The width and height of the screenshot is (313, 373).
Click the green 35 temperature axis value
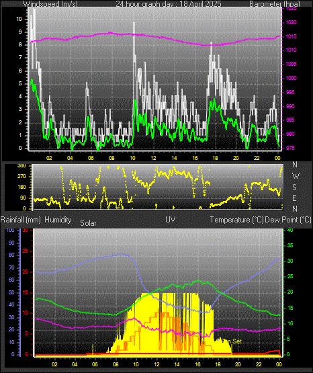pos(290,246)
